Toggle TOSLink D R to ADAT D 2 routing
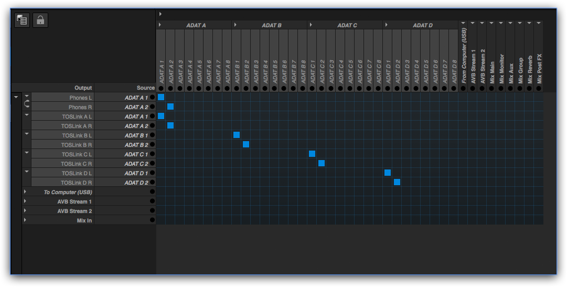The width and height of the screenshot is (567, 287). (397, 183)
